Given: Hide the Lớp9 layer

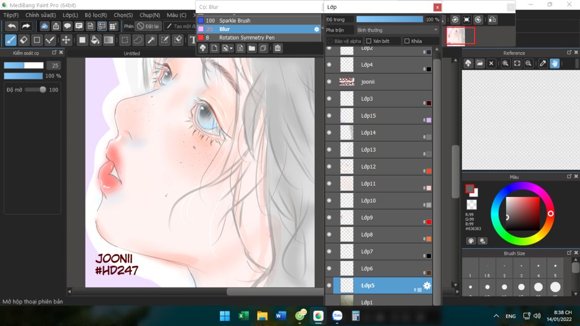Looking at the screenshot, I should (329, 218).
